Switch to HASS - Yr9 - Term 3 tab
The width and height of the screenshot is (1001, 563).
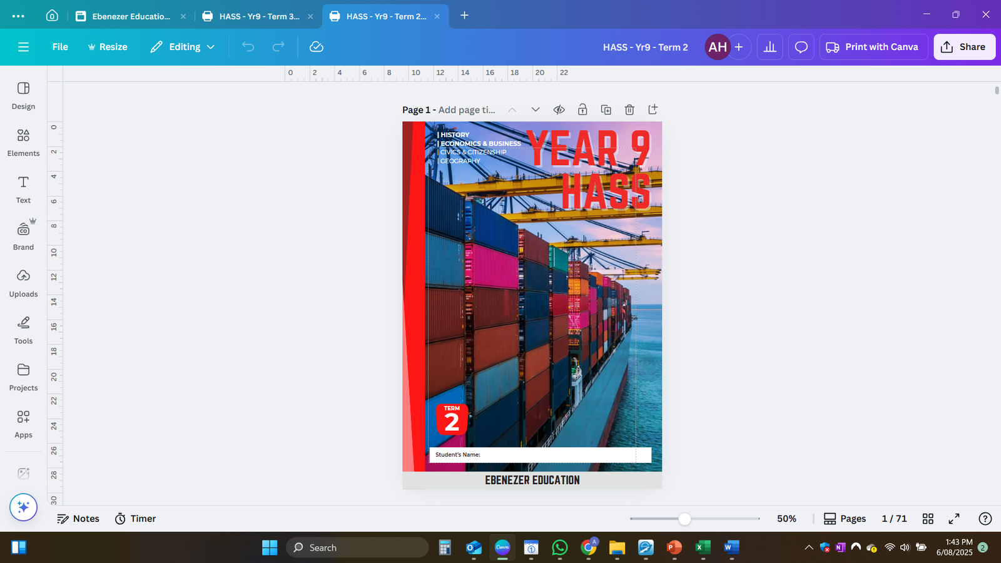(x=259, y=16)
